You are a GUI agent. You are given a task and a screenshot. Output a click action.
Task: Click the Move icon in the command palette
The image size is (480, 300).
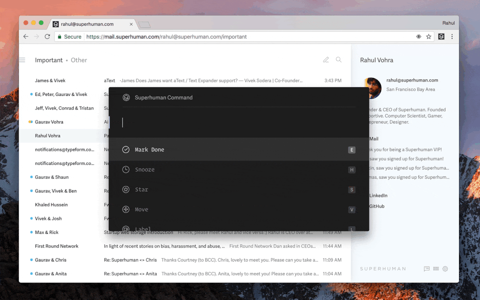pyautogui.click(x=126, y=209)
